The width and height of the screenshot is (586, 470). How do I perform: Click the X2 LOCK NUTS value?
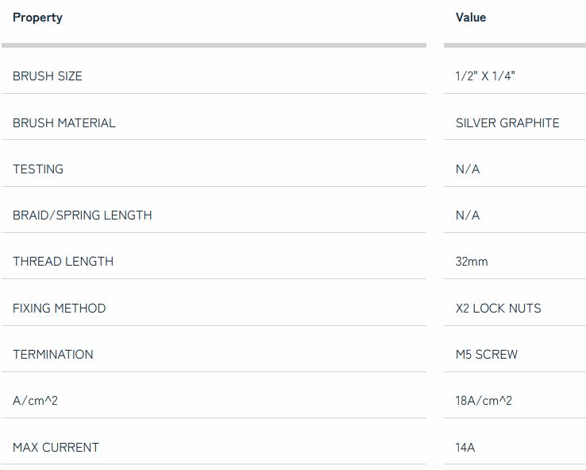pyautogui.click(x=498, y=309)
